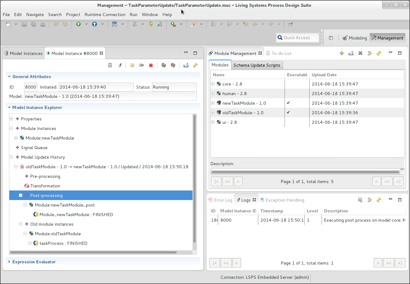Viewport: 410px width, 284px height.
Task: Open the Navigate menu
Action: pyautogui.click(x=35, y=15)
